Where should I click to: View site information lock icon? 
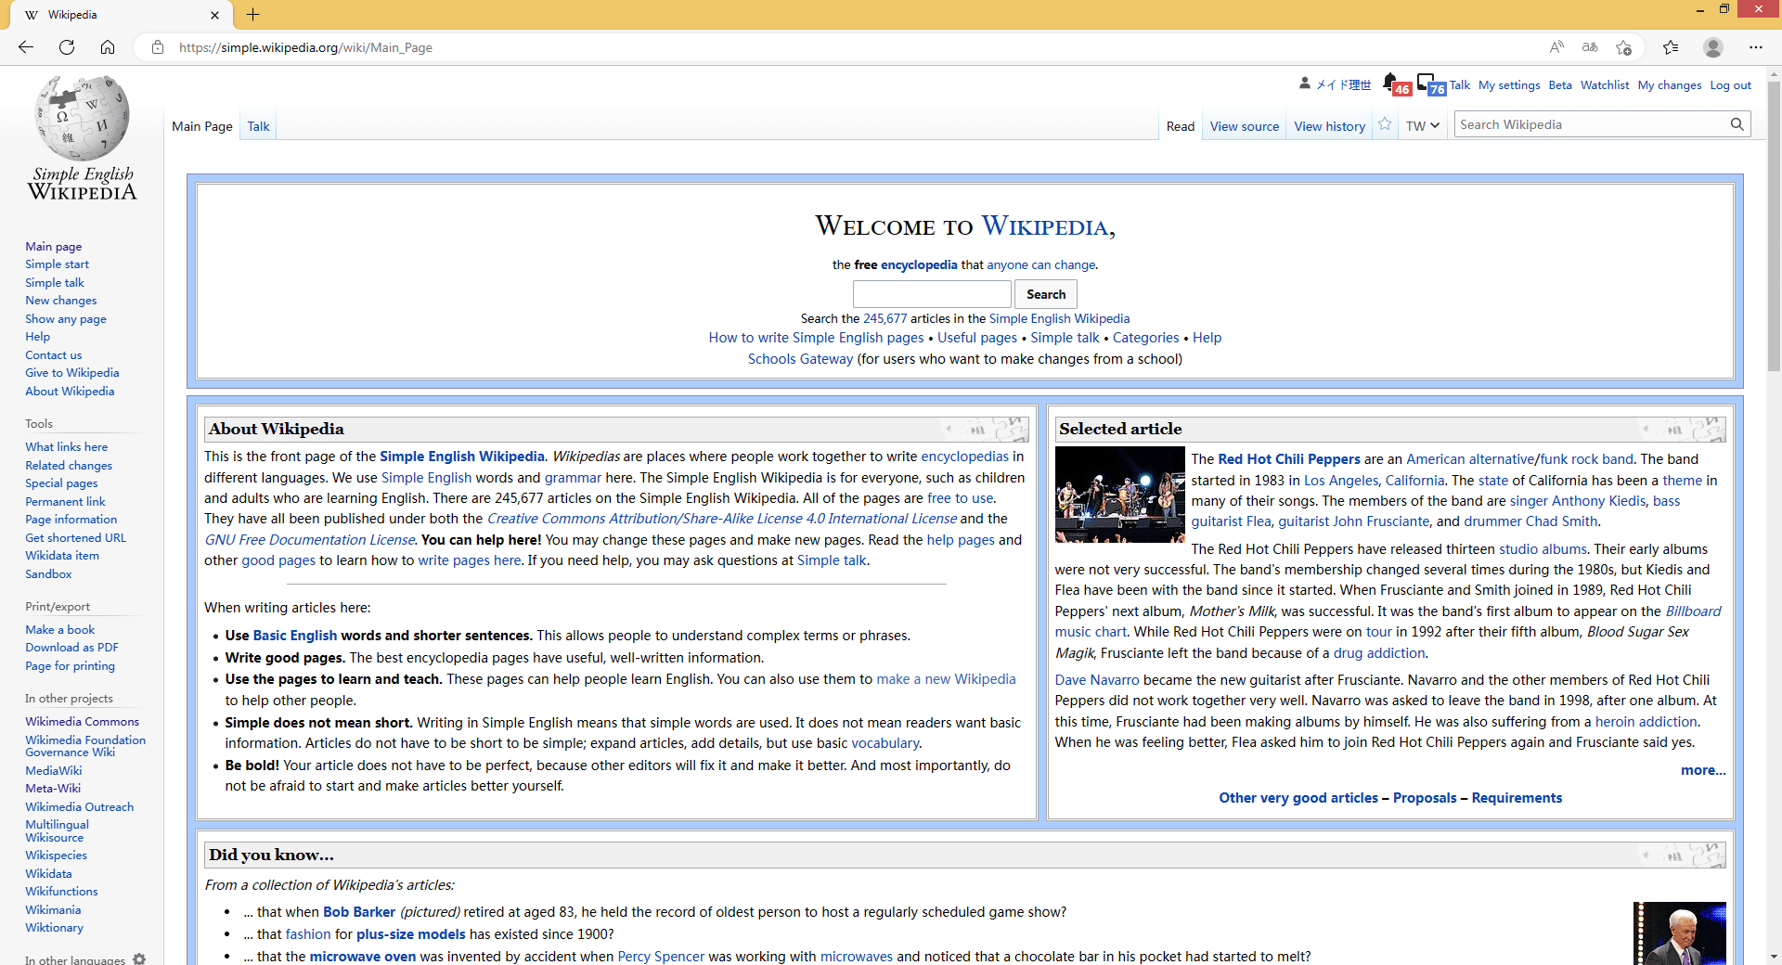[x=158, y=47]
